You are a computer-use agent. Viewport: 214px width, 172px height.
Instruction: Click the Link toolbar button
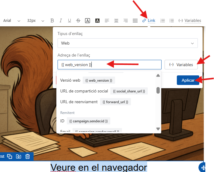coord(149,21)
